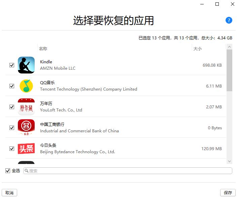Select the Kindle name text

tap(46, 62)
